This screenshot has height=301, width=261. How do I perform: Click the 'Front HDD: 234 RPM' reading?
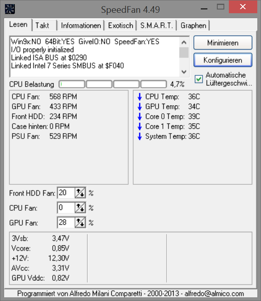coord(45,117)
